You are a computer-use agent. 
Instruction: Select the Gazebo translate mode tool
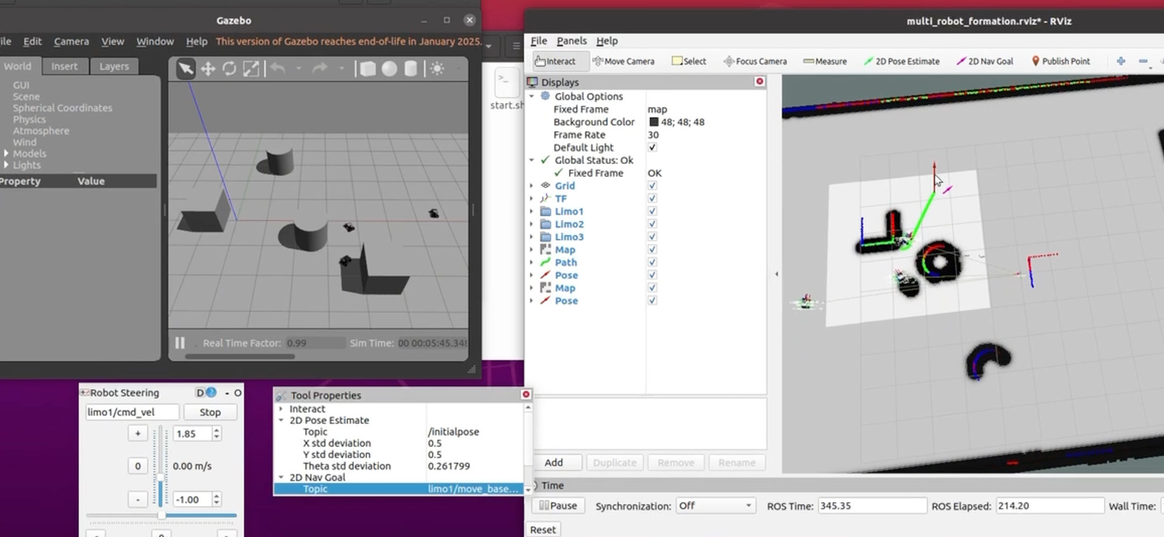pyautogui.click(x=207, y=69)
